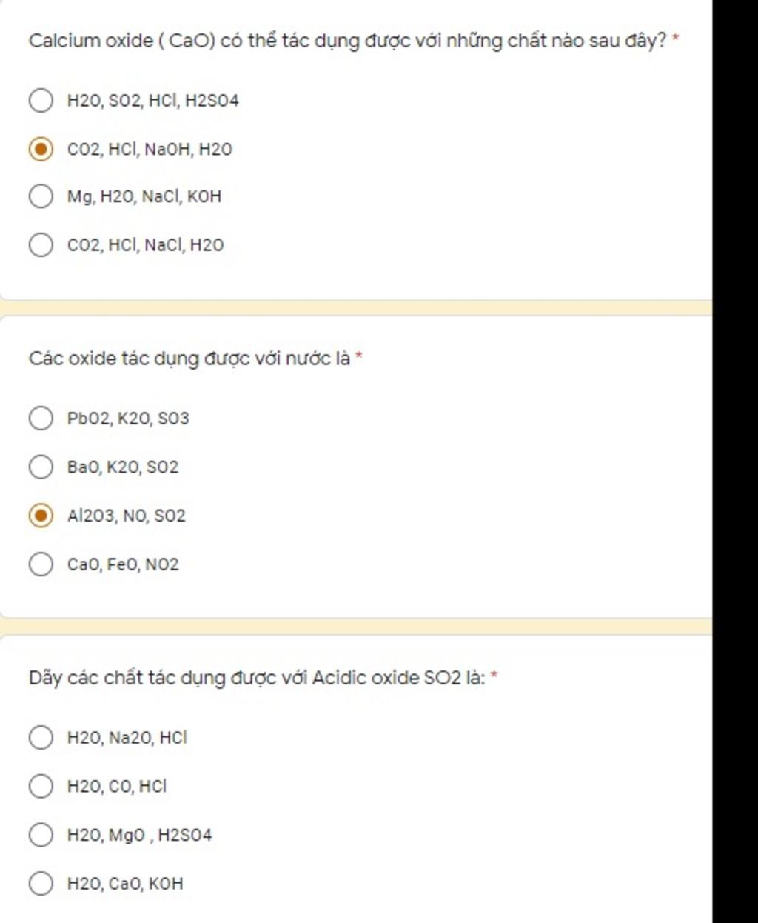Viewport: 758px width, 923px height.
Task: Choose the H2O, CO, HCl answer
Action: pos(41,786)
